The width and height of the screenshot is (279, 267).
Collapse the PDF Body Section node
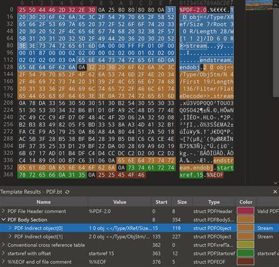pyautogui.click(x=3, y=219)
